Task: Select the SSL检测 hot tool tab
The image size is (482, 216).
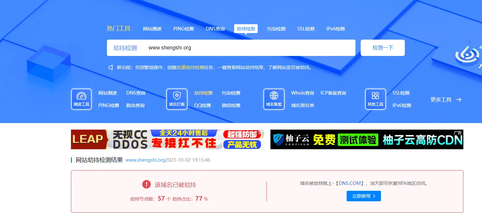Action: pyautogui.click(x=306, y=29)
